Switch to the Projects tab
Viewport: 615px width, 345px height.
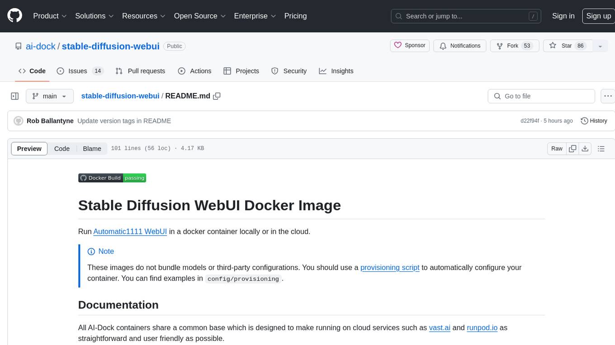pos(241,71)
